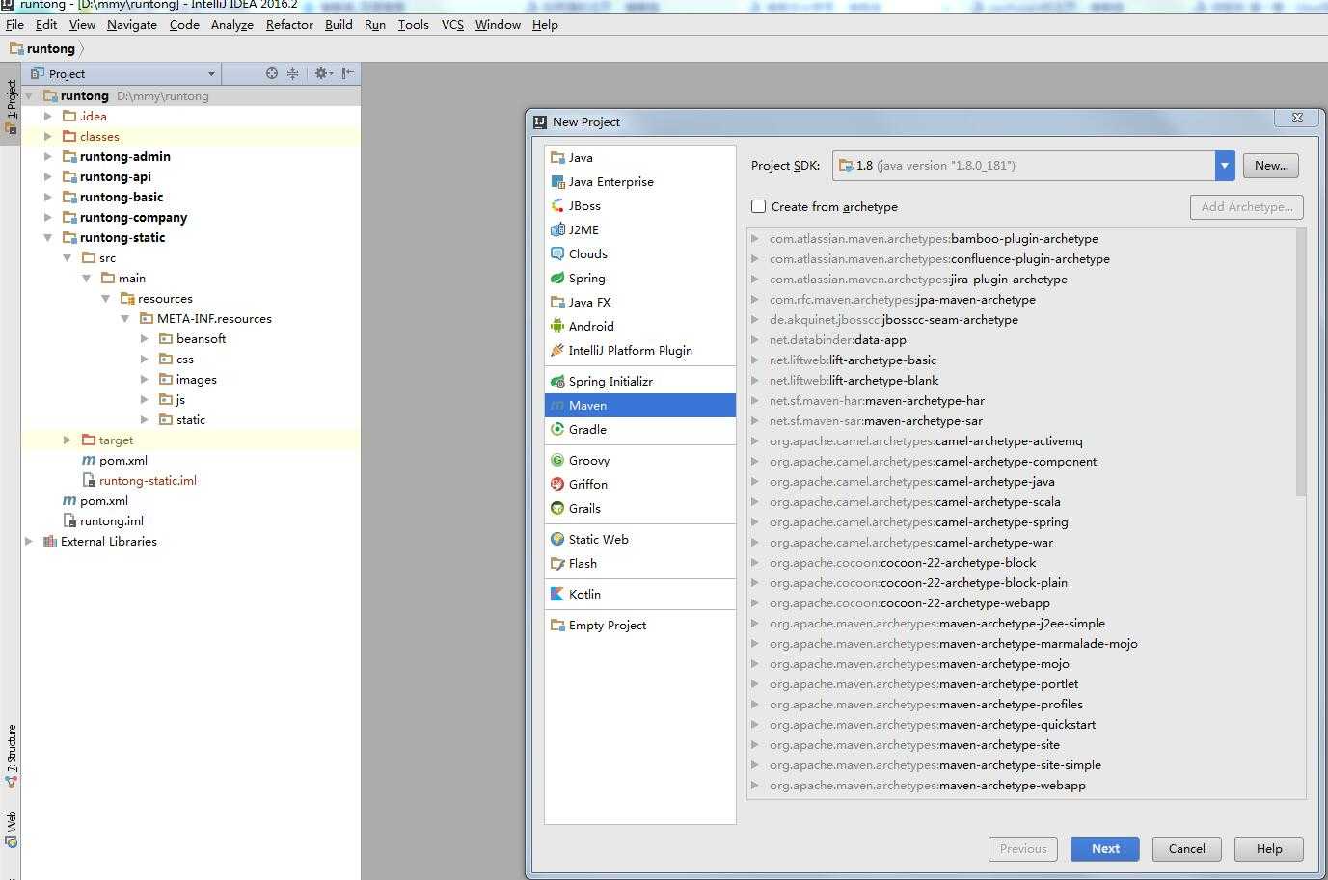Select Android project type icon
This screenshot has width=1328, height=880.
557,326
